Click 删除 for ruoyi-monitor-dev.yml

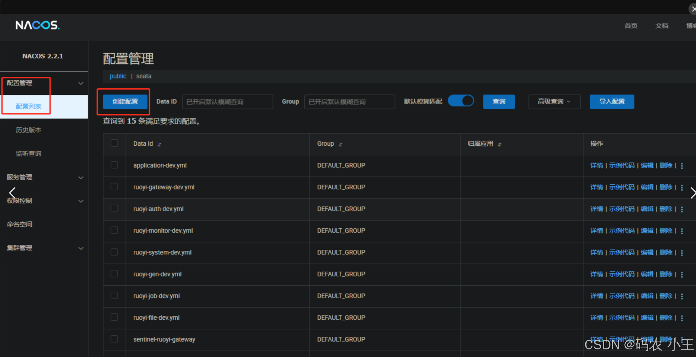click(666, 231)
